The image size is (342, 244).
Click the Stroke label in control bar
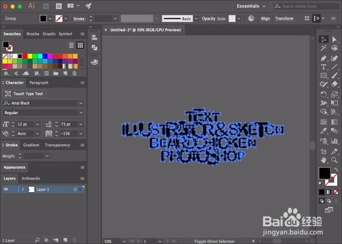coord(80,19)
